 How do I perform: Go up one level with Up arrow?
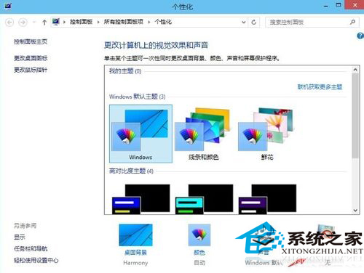point(44,23)
